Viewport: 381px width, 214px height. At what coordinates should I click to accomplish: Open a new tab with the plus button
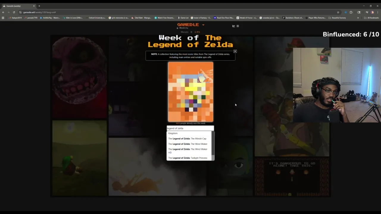point(39,6)
